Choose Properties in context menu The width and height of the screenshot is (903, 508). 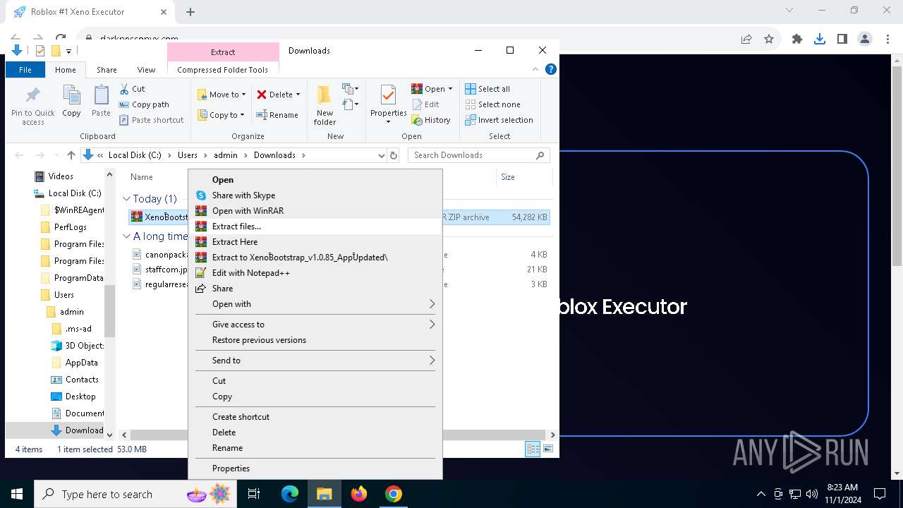click(315, 468)
